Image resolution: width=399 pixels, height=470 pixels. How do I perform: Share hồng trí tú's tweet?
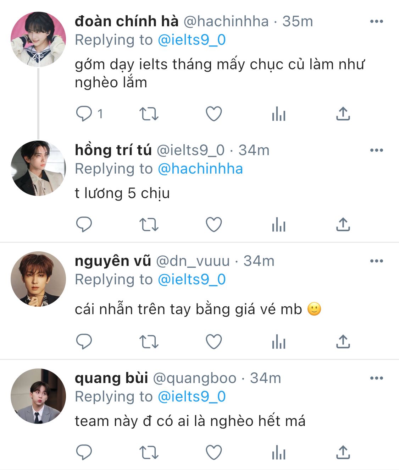pos(343,225)
